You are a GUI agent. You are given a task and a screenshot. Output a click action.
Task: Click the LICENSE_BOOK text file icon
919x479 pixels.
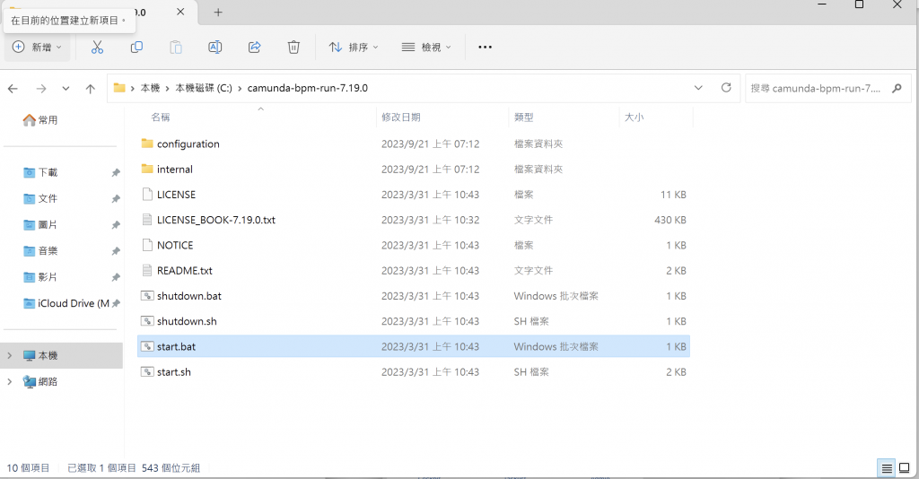148,220
